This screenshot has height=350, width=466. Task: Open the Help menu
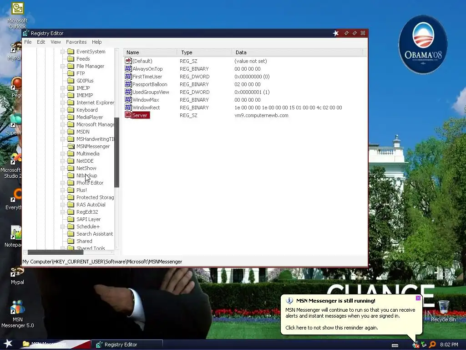point(97,42)
